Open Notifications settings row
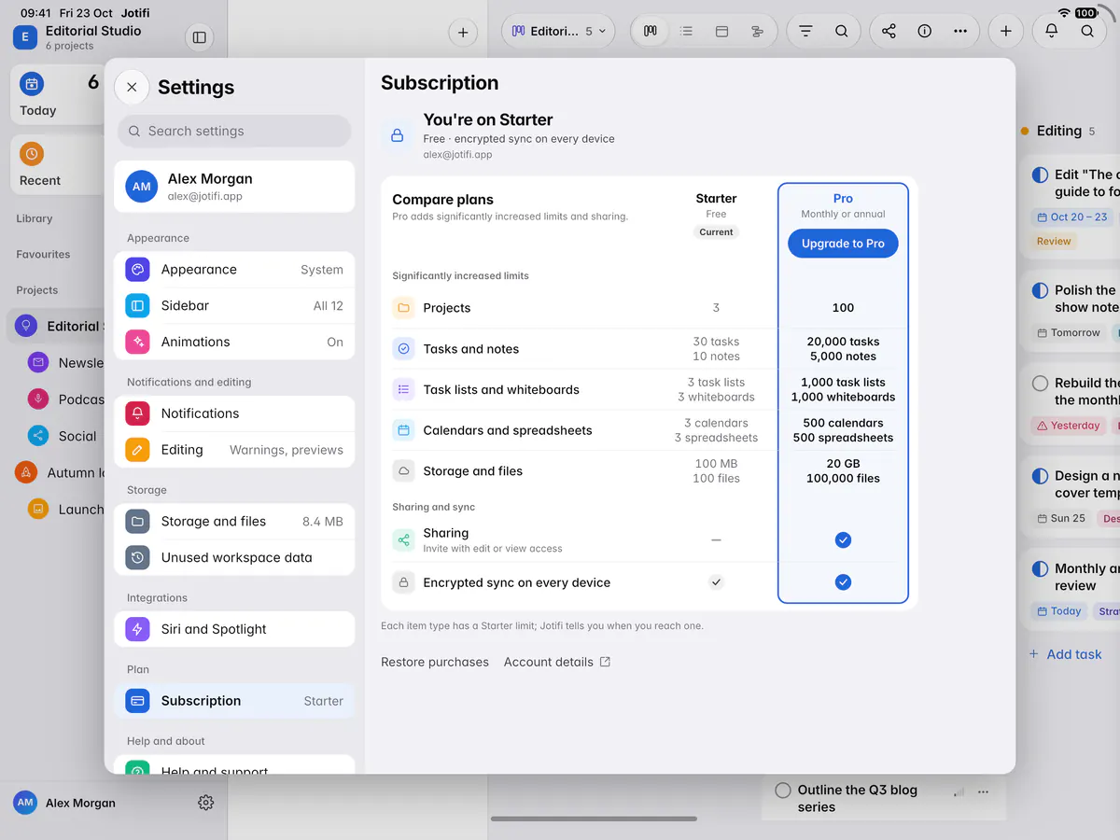This screenshot has width=1120, height=840. click(x=234, y=413)
